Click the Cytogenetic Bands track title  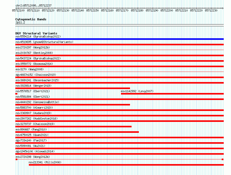(x=31, y=19)
